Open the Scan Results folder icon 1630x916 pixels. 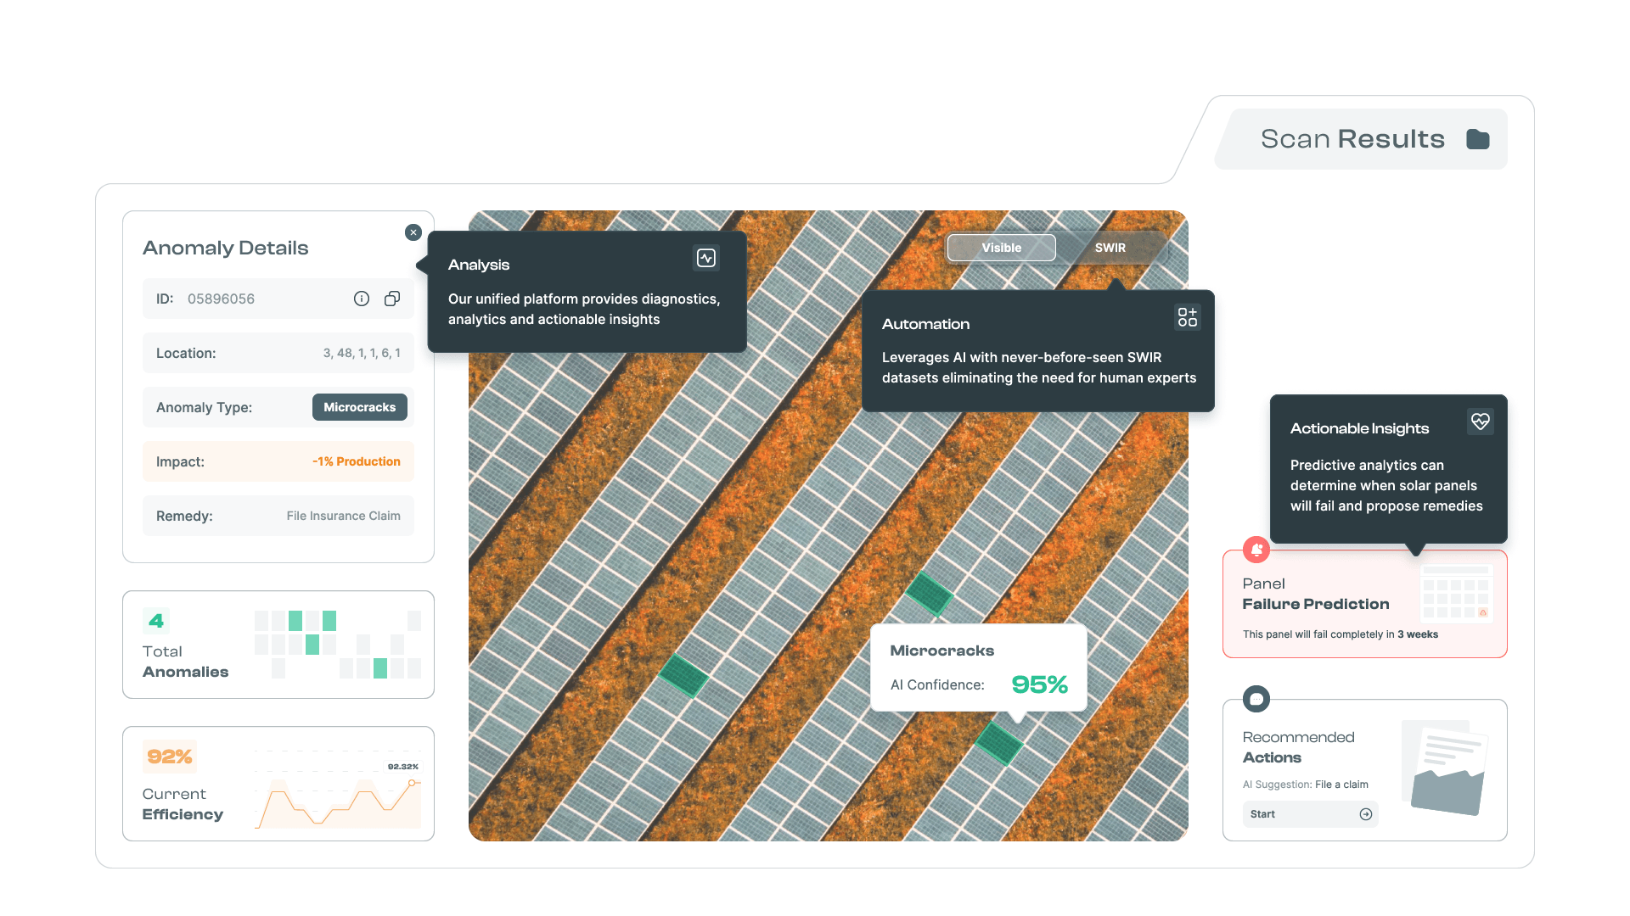pos(1478,139)
